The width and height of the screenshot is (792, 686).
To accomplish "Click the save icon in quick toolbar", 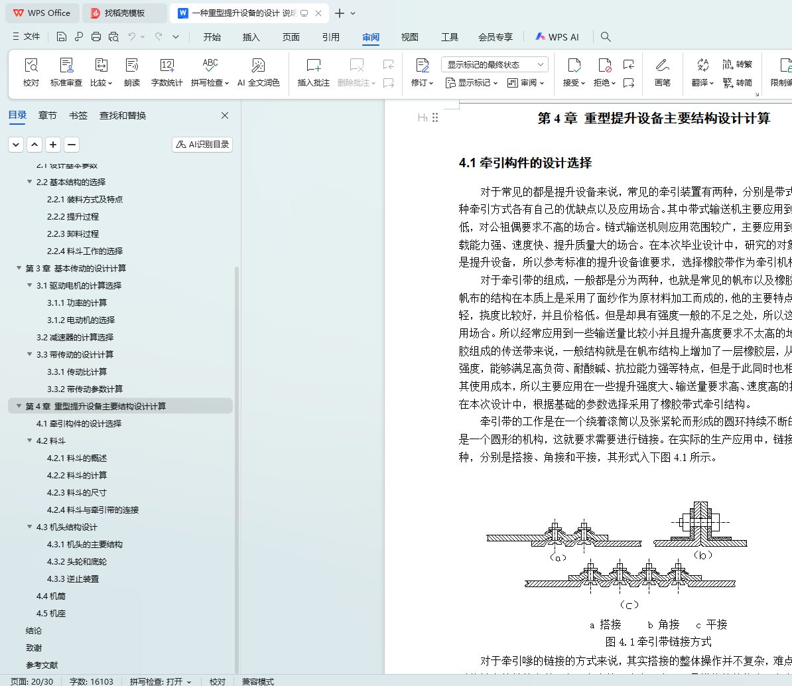I will point(61,36).
